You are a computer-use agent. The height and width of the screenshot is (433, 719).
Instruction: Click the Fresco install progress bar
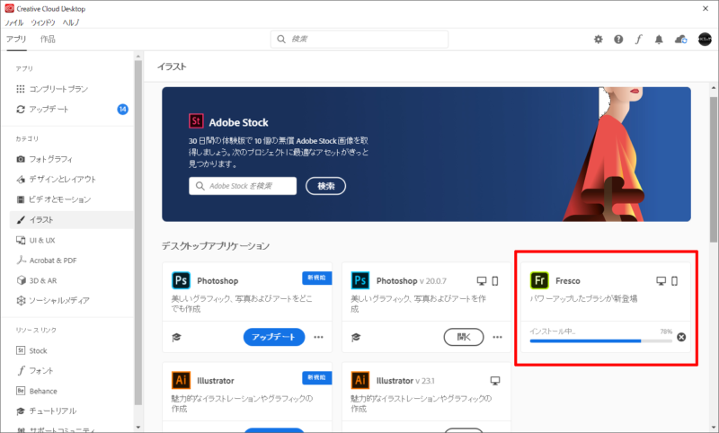[x=600, y=340]
